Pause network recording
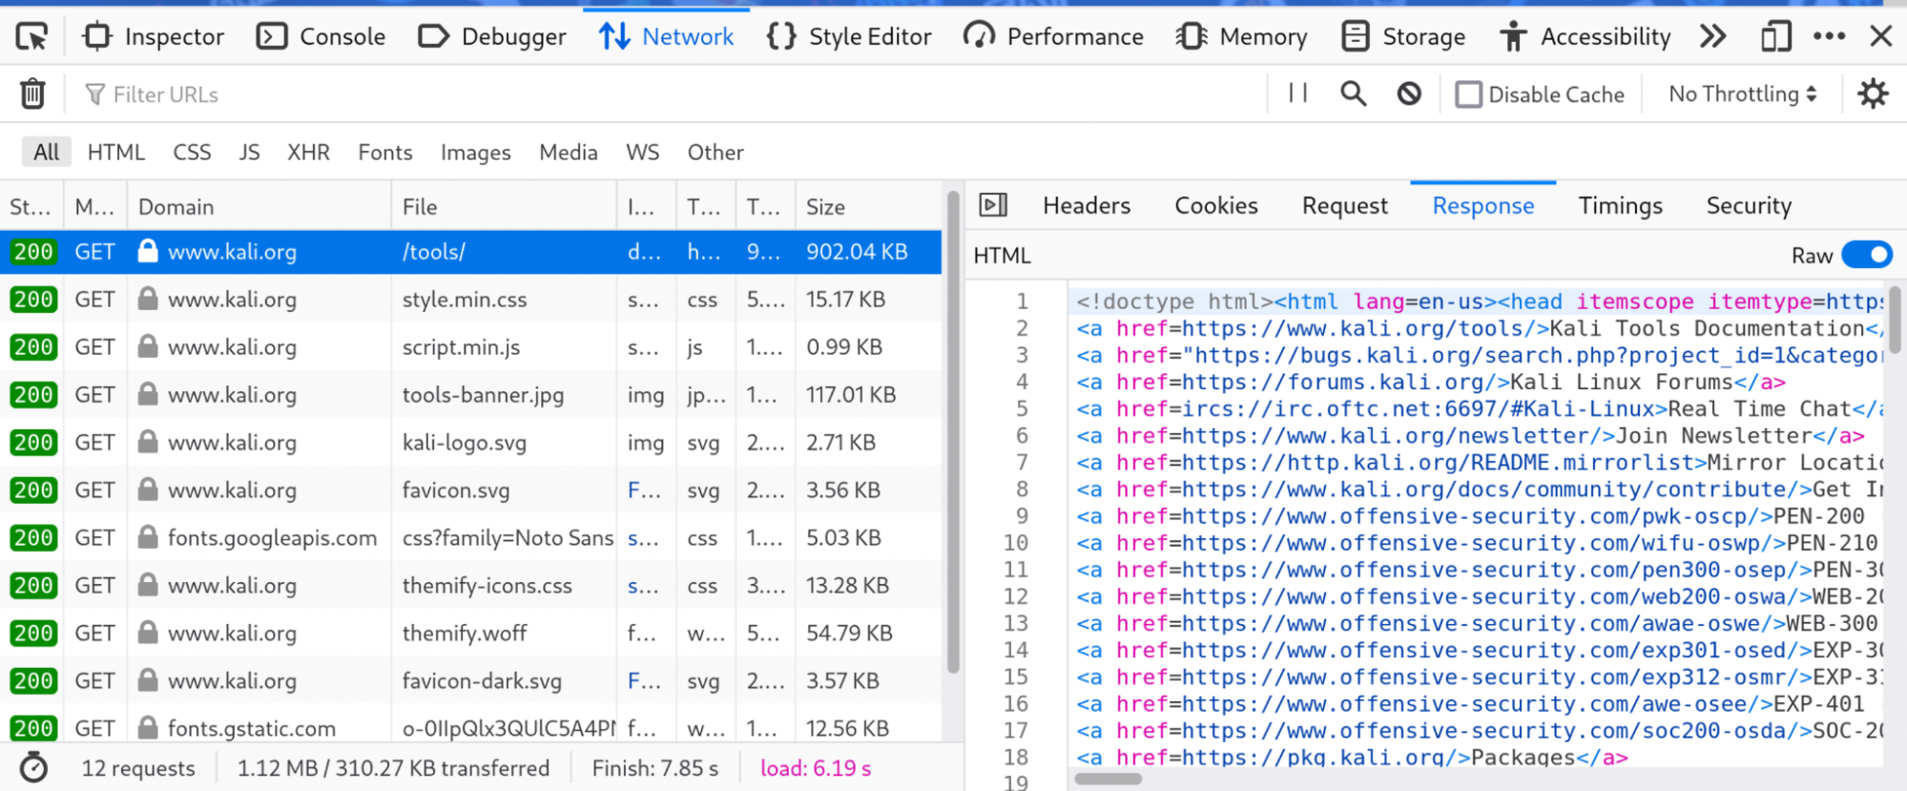This screenshot has width=1907, height=791. point(1297,94)
